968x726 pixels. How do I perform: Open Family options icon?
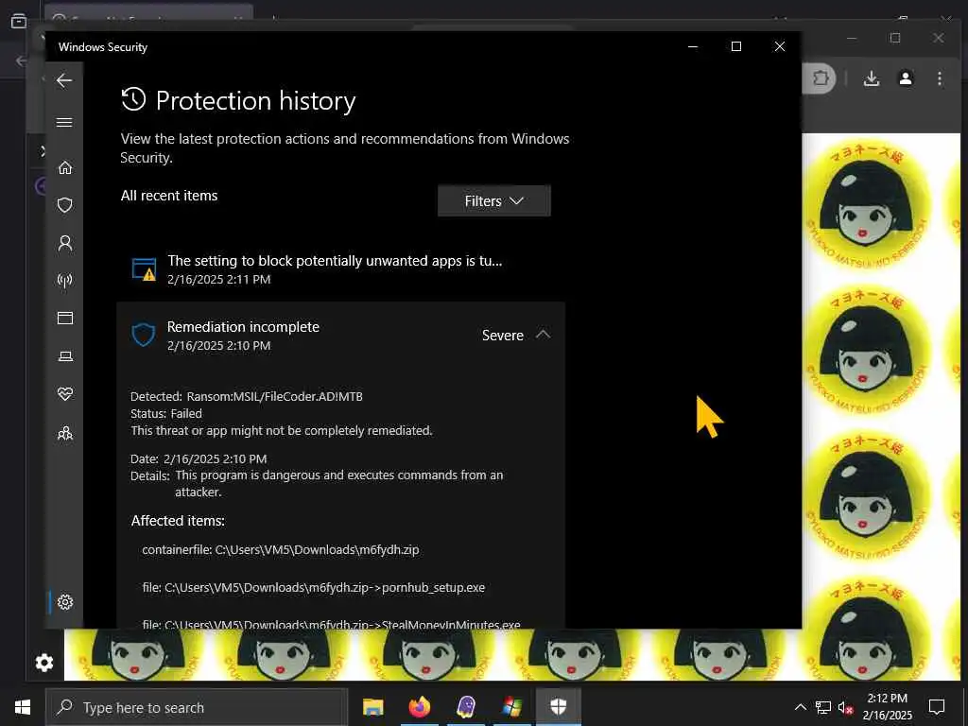(65, 433)
